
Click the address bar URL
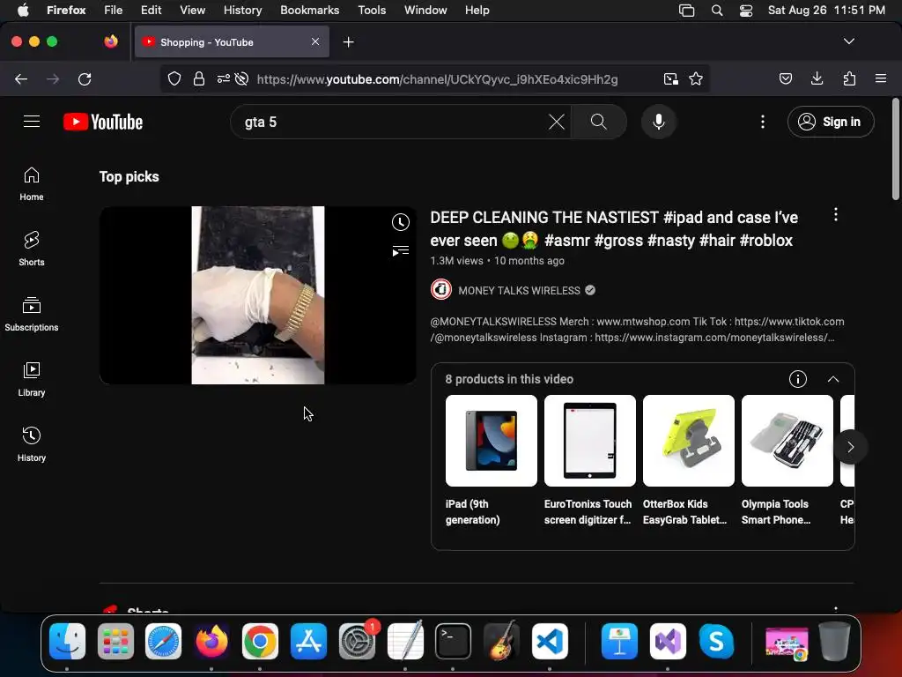point(437,79)
